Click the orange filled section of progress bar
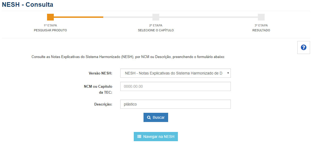The image size is (313, 146). (x=78, y=17)
